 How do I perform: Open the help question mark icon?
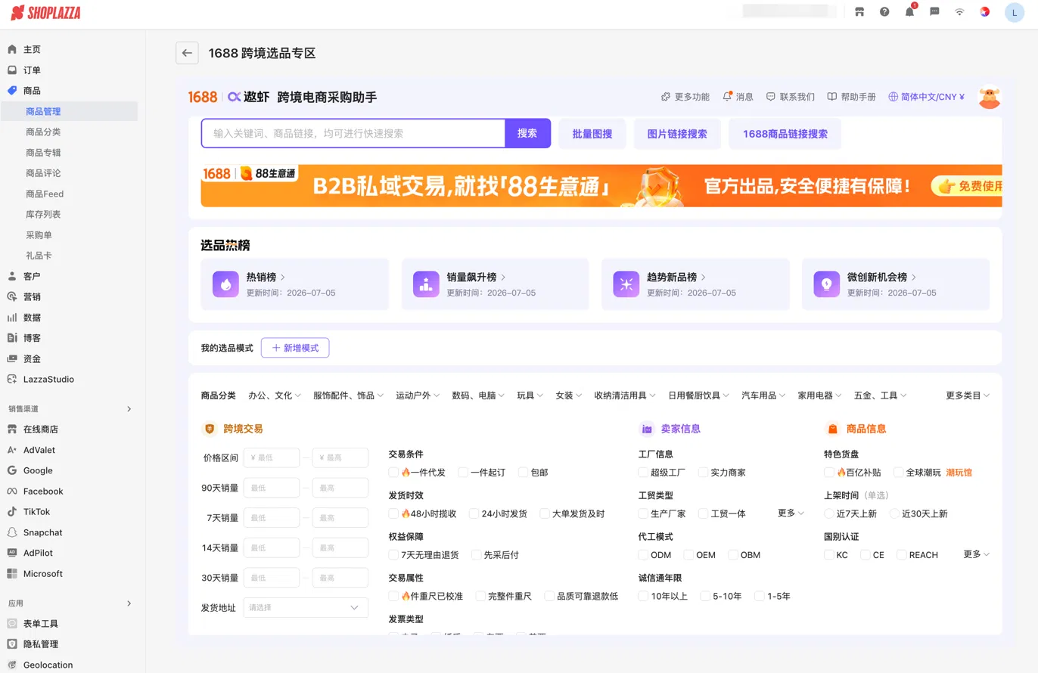click(884, 12)
